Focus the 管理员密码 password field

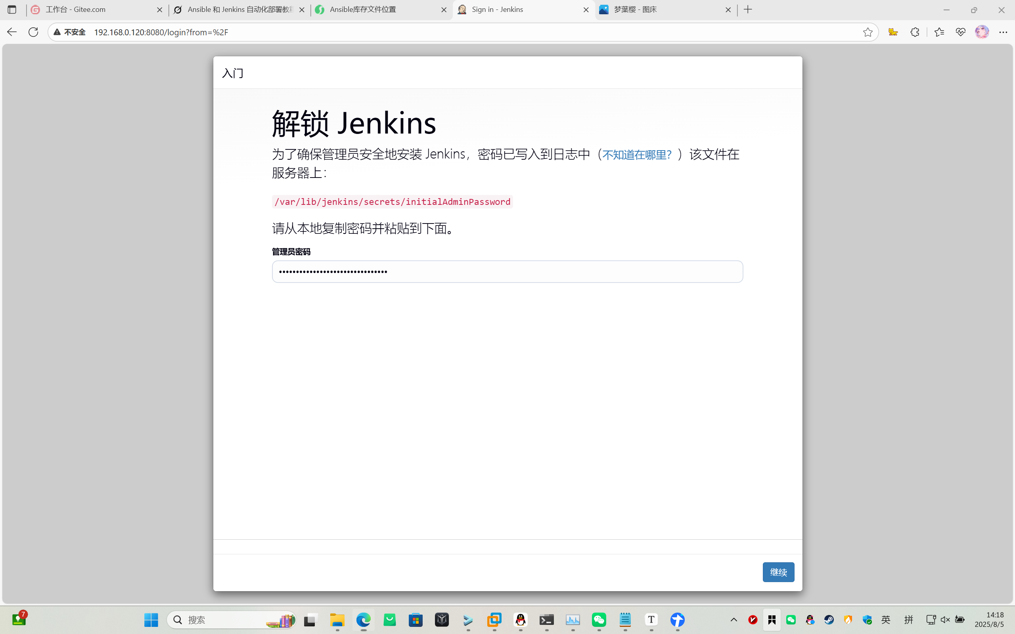coord(507,272)
